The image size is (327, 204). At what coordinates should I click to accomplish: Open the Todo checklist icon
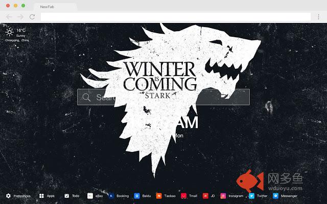click(x=67, y=196)
